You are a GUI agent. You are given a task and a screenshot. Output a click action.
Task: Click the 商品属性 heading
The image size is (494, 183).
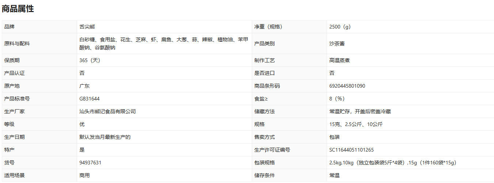(x=18, y=9)
